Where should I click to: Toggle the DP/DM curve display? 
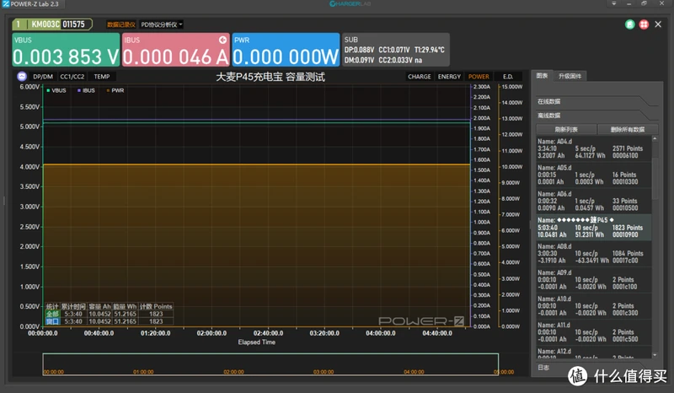[43, 77]
